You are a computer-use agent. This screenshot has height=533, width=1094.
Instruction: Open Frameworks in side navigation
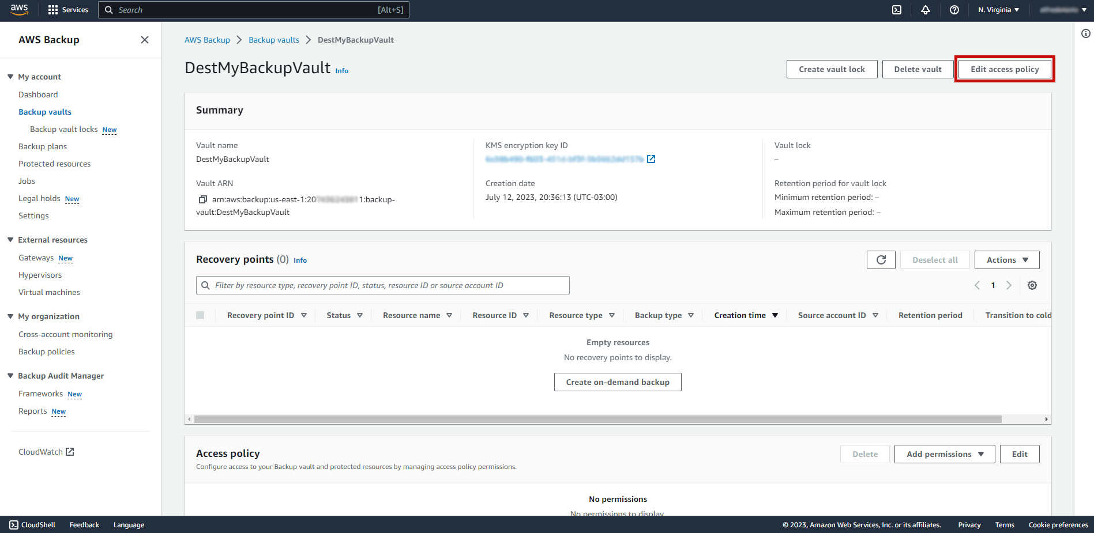point(40,394)
